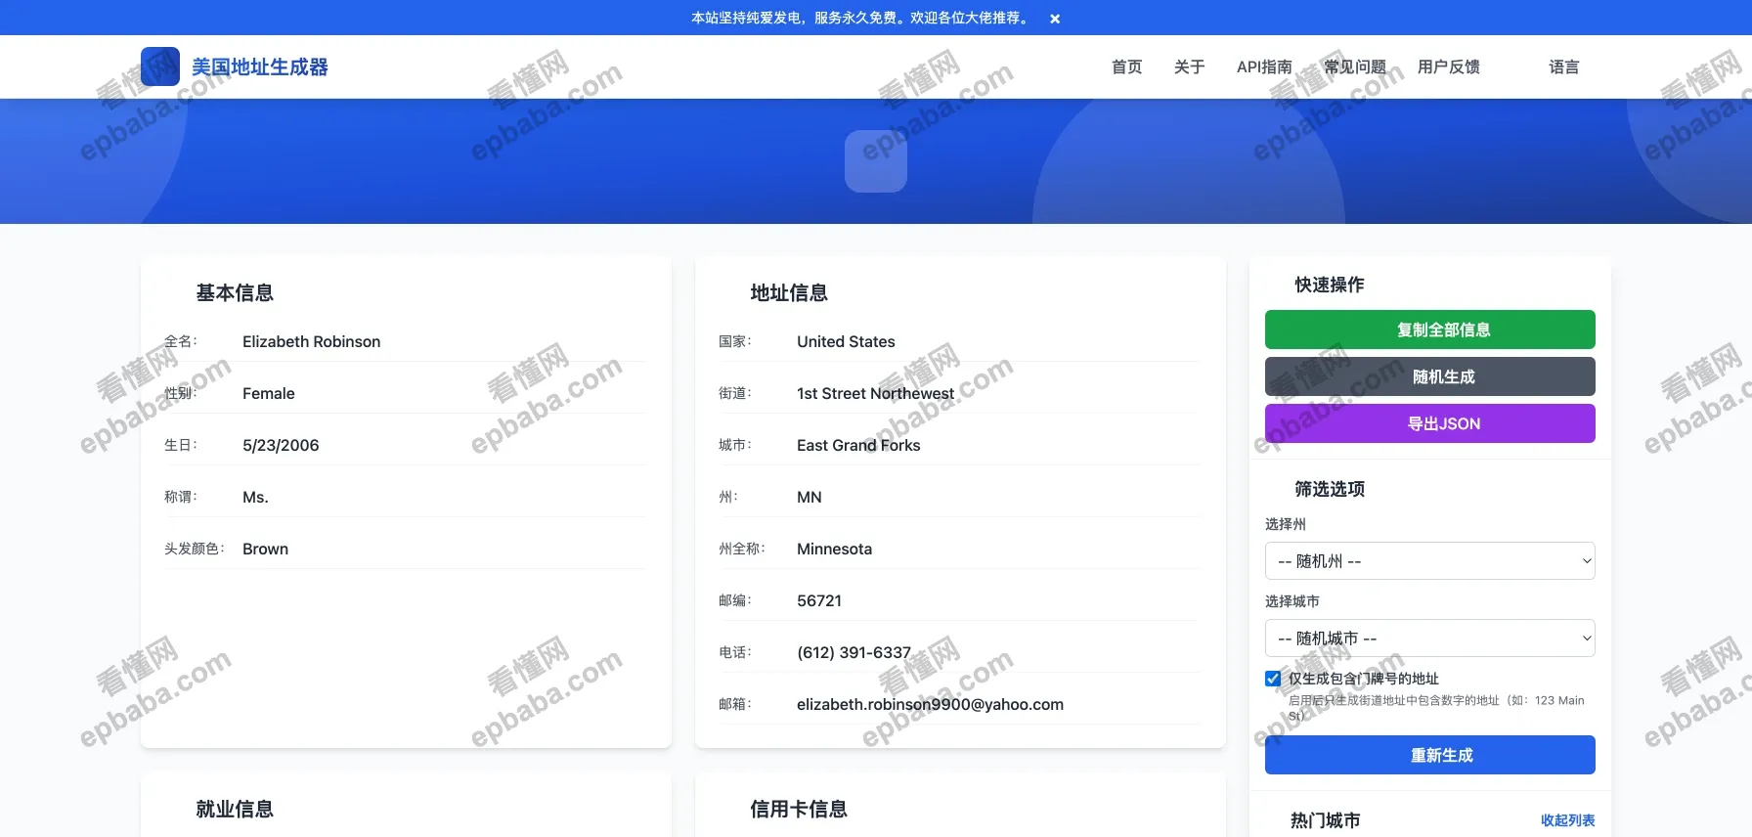Collapse the list with 收起列表
The width and height of the screenshot is (1752, 837).
pyautogui.click(x=1568, y=820)
